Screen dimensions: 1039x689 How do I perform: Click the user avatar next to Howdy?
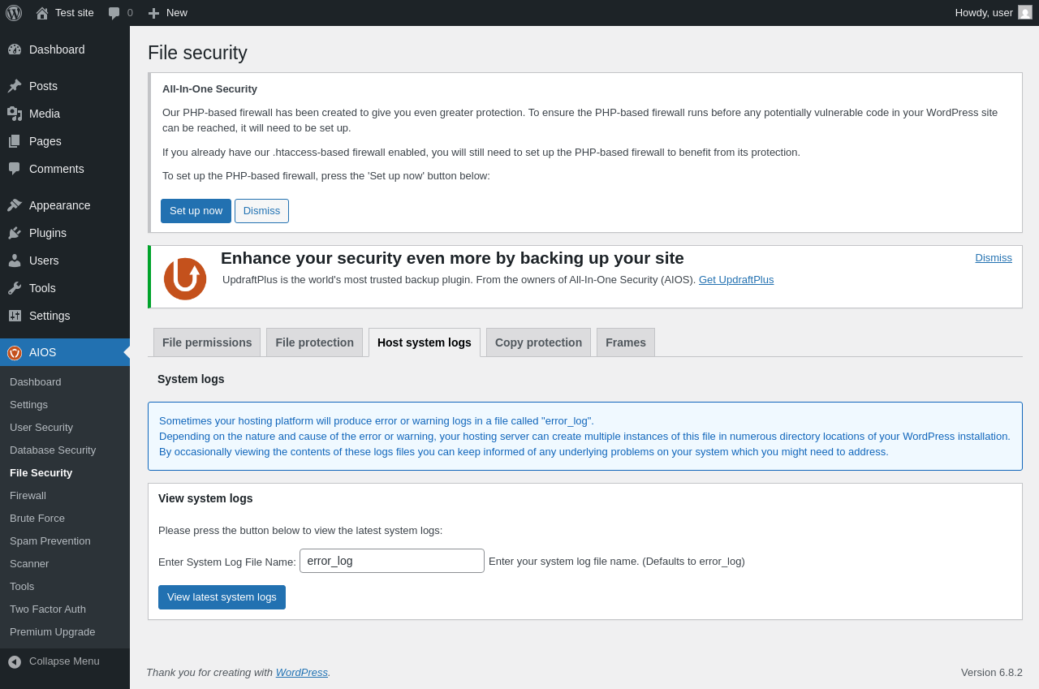pos(1025,12)
